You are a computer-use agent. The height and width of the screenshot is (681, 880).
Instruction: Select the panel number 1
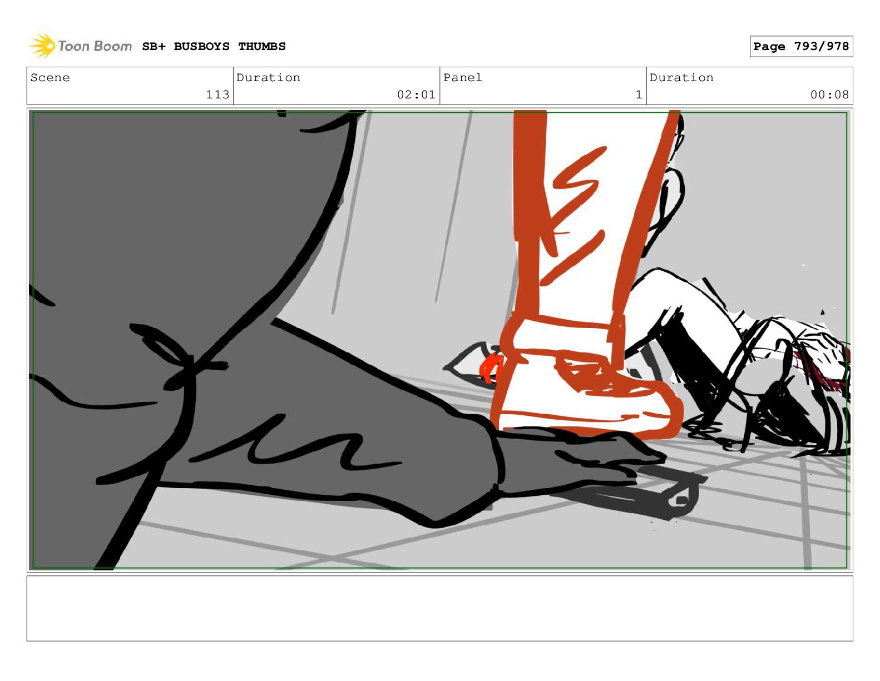(x=639, y=95)
